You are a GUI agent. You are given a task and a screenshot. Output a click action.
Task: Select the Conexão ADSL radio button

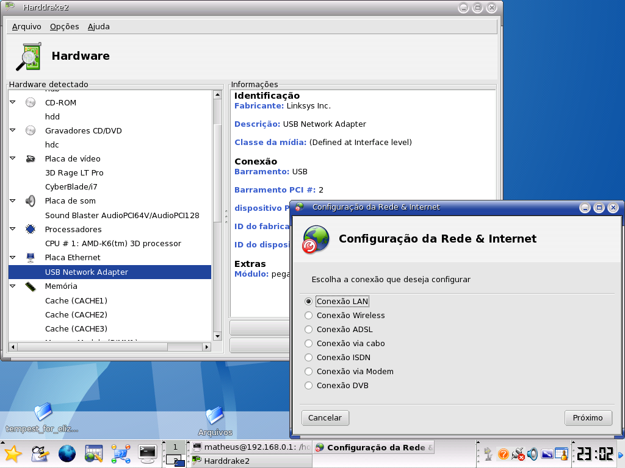308,330
